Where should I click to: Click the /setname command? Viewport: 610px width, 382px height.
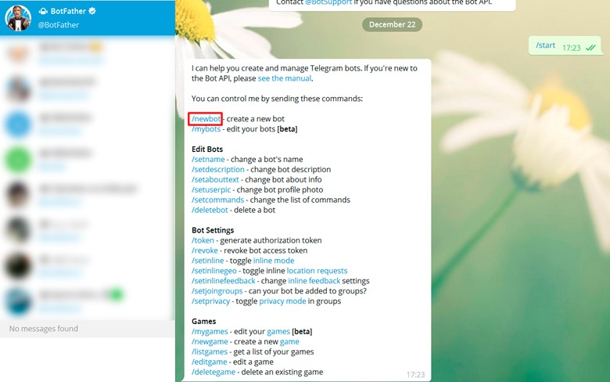coord(208,159)
